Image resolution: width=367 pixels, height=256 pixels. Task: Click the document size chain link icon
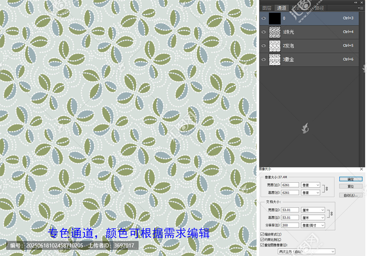pos(332,214)
